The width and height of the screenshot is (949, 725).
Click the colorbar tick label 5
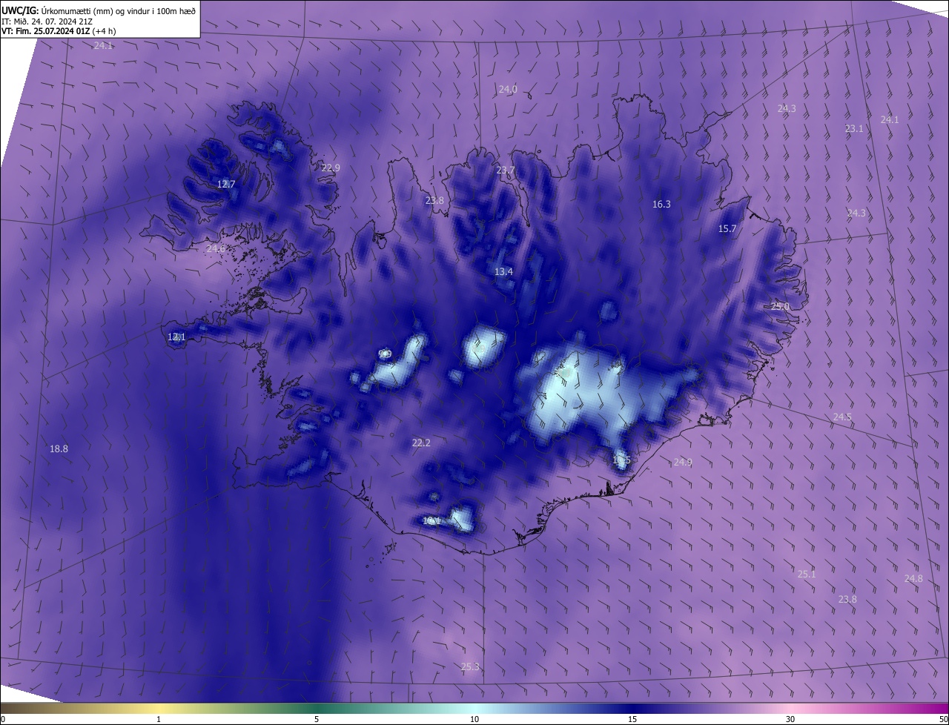(317, 719)
